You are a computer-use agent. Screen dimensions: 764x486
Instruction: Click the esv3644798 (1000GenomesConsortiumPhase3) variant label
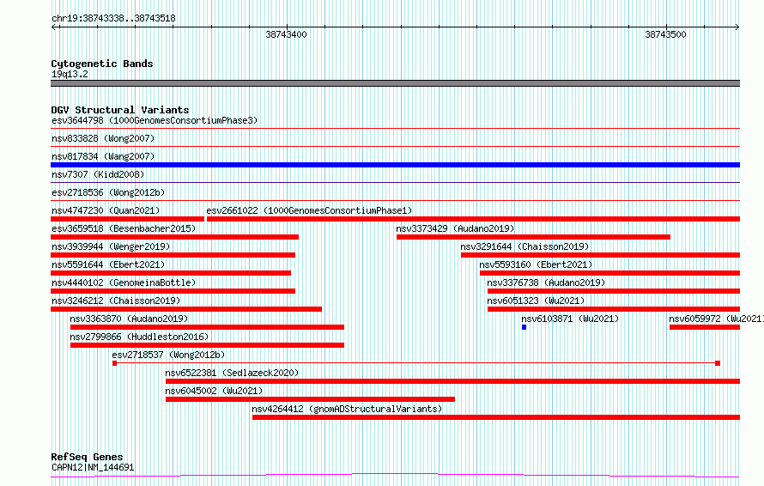click(x=155, y=120)
